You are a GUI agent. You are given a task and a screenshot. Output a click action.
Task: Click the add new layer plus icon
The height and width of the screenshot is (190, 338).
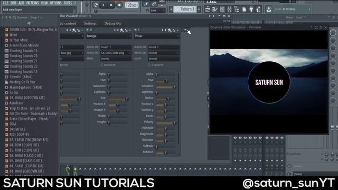pos(185,30)
